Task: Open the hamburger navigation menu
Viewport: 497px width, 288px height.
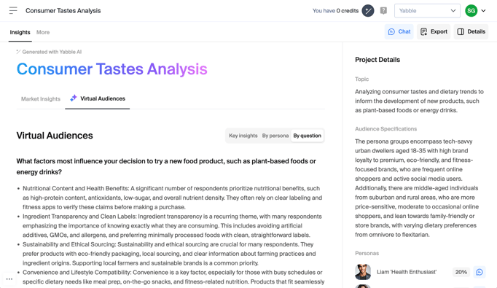Action: point(13,10)
